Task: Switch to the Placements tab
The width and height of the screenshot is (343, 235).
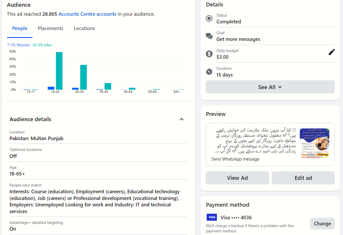Action: pyautogui.click(x=51, y=28)
